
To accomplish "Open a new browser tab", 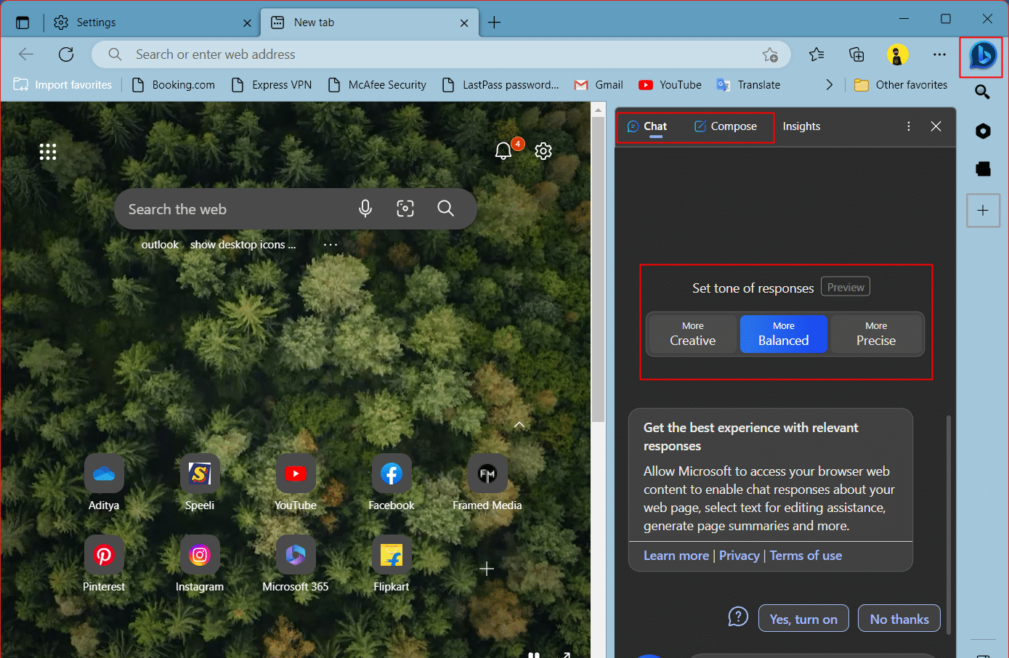I will pos(494,23).
